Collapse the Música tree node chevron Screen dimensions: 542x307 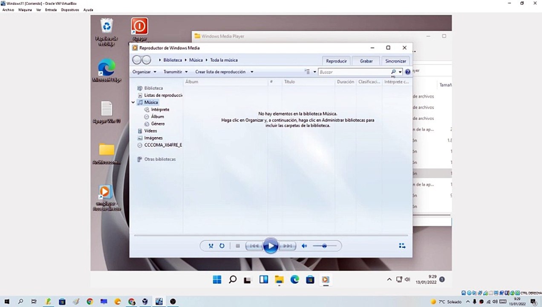click(x=133, y=102)
